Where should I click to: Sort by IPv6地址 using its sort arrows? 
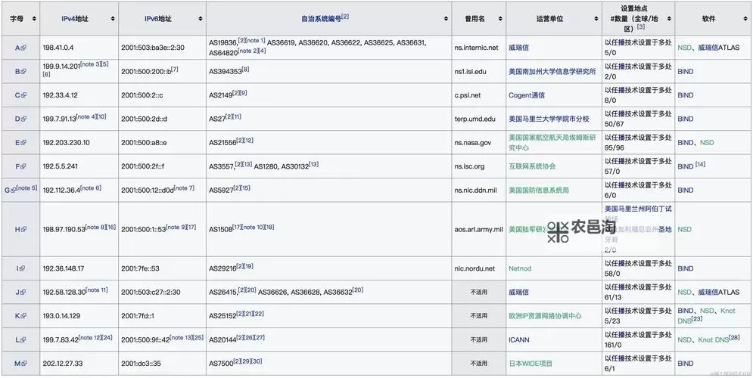tap(201, 19)
